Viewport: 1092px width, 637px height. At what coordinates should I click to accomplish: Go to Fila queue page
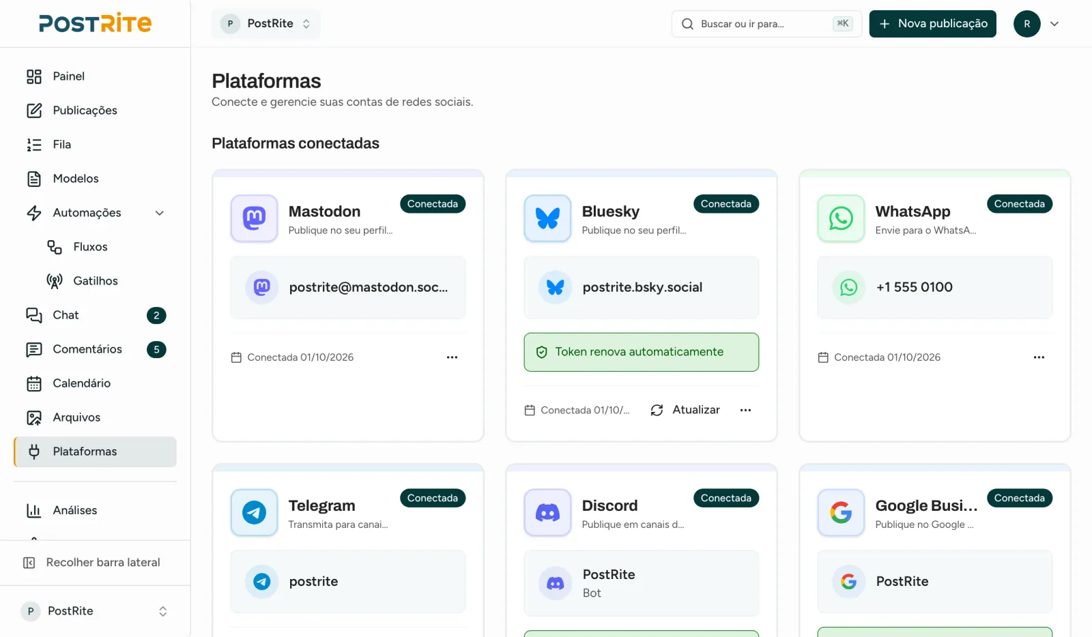click(x=95, y=145)
